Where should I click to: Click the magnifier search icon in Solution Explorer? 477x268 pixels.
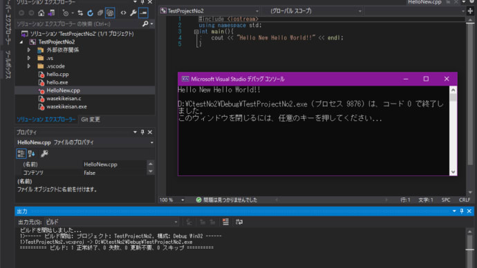pyautogui.click(x=145, y=23)
